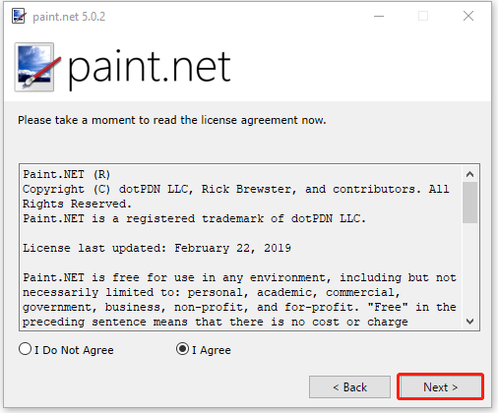
Task: Return to previous step with Back
Action: (x=349, y=386)
